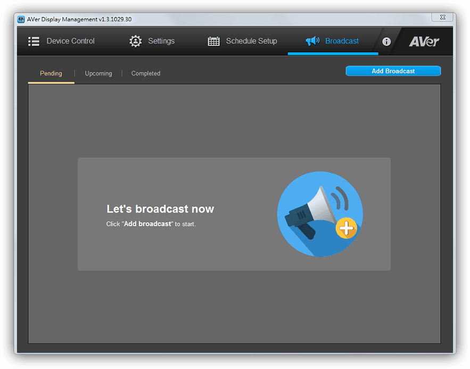470x369 pixels.
Task: Close the AVer Display Management window
Action: click(x=442, y=18)
